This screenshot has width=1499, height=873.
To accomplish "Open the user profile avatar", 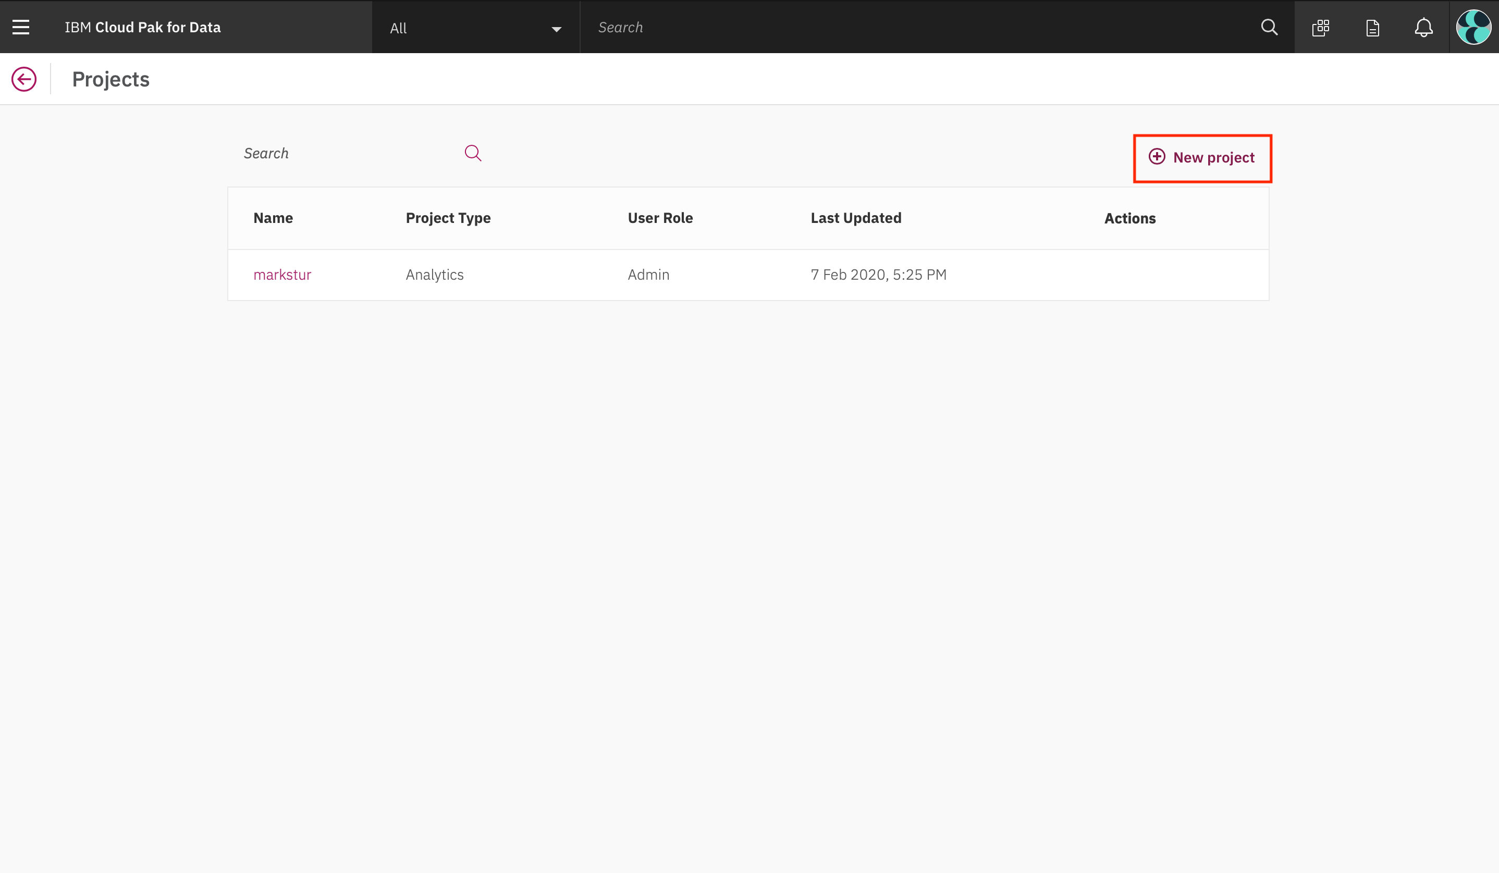I will coord(1473,27).
